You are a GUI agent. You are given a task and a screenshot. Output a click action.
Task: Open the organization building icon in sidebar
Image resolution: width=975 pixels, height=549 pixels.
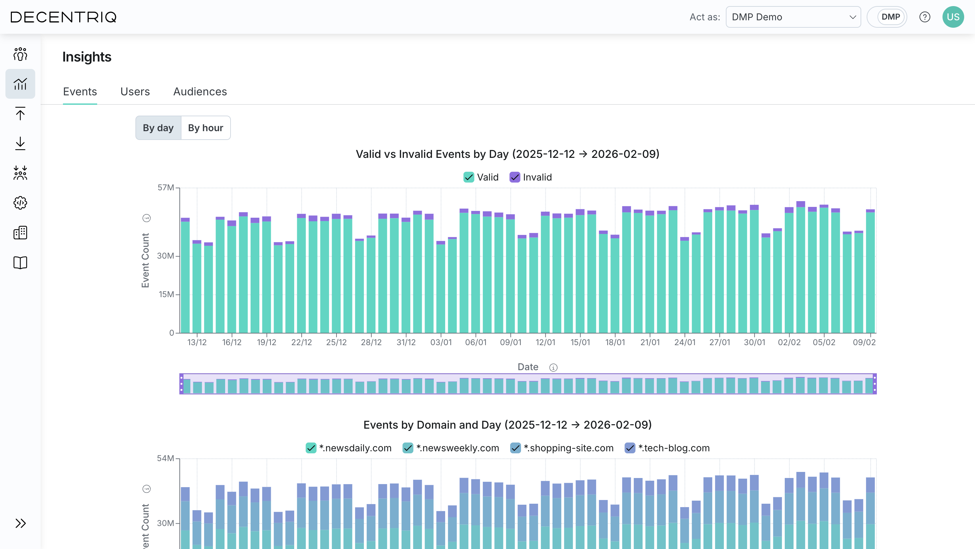(20, 233)
